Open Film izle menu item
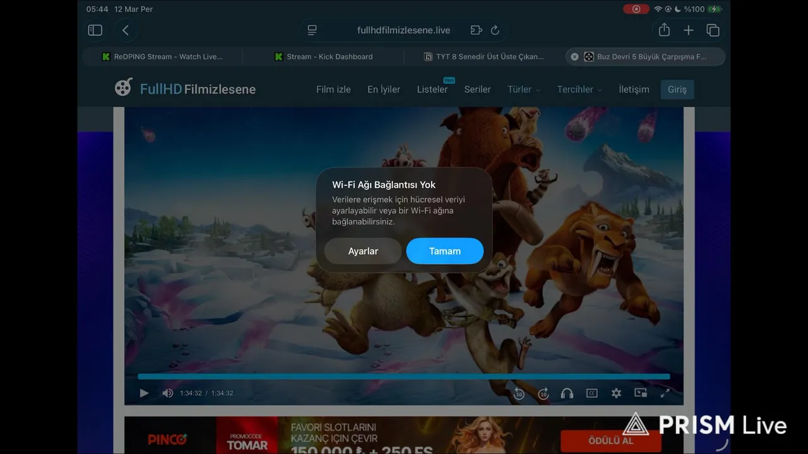Image resolution: width=808 pixels, height=454 pixels. click(x=333, y=90)
